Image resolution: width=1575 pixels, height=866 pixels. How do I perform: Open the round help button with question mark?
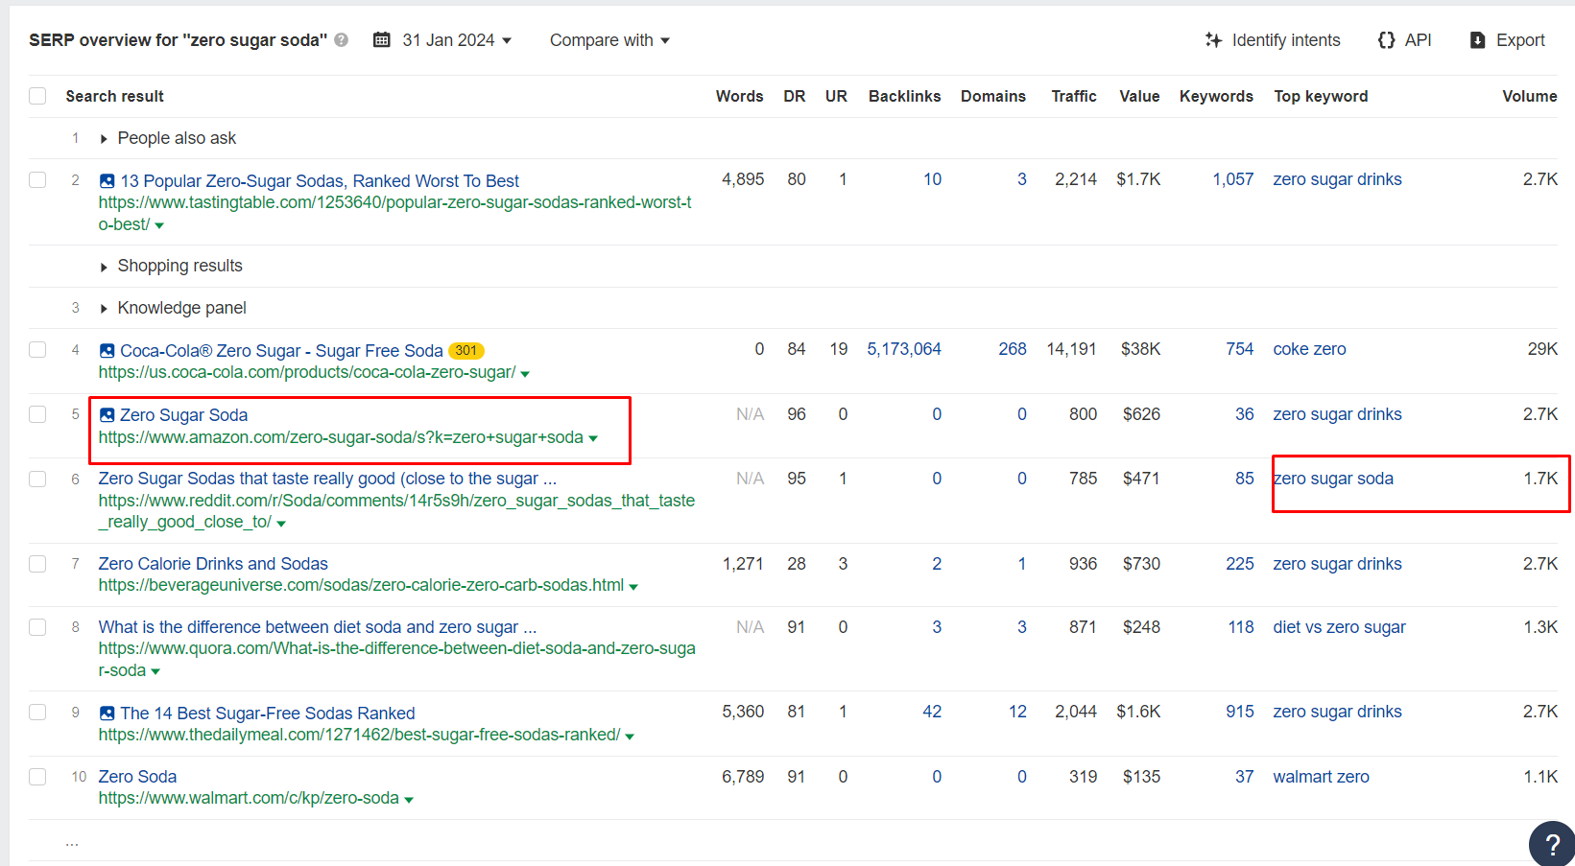[x=1552, y=844]
